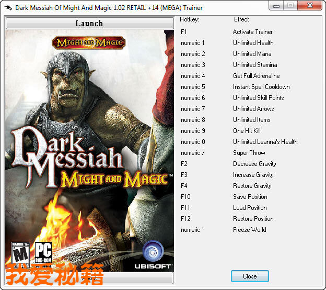The image size is (326, 290).
Task: Select the Freeze World effect text
Action: (249, 230)
